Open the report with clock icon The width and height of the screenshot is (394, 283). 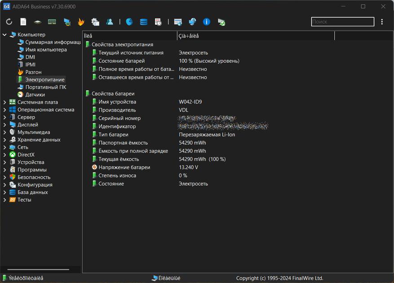pyautogui.click(x=158, y=22)
